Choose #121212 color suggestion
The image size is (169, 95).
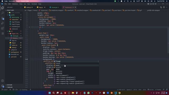76,71
